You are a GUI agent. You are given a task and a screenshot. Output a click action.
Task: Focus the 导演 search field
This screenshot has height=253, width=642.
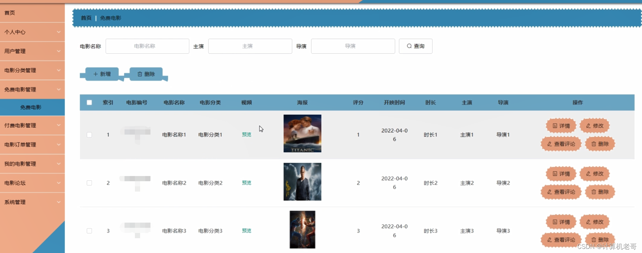pos(353,46)
